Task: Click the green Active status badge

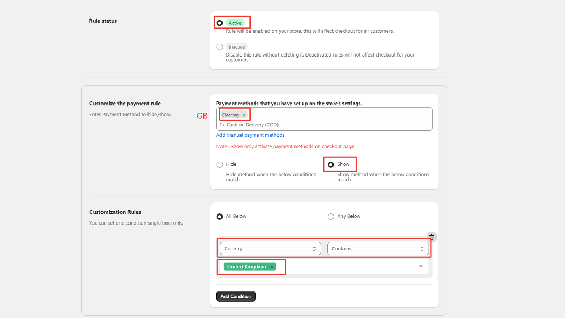Action: click(235, 23)
